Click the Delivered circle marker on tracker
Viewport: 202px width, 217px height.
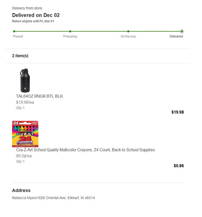click(x=182, y=31)
